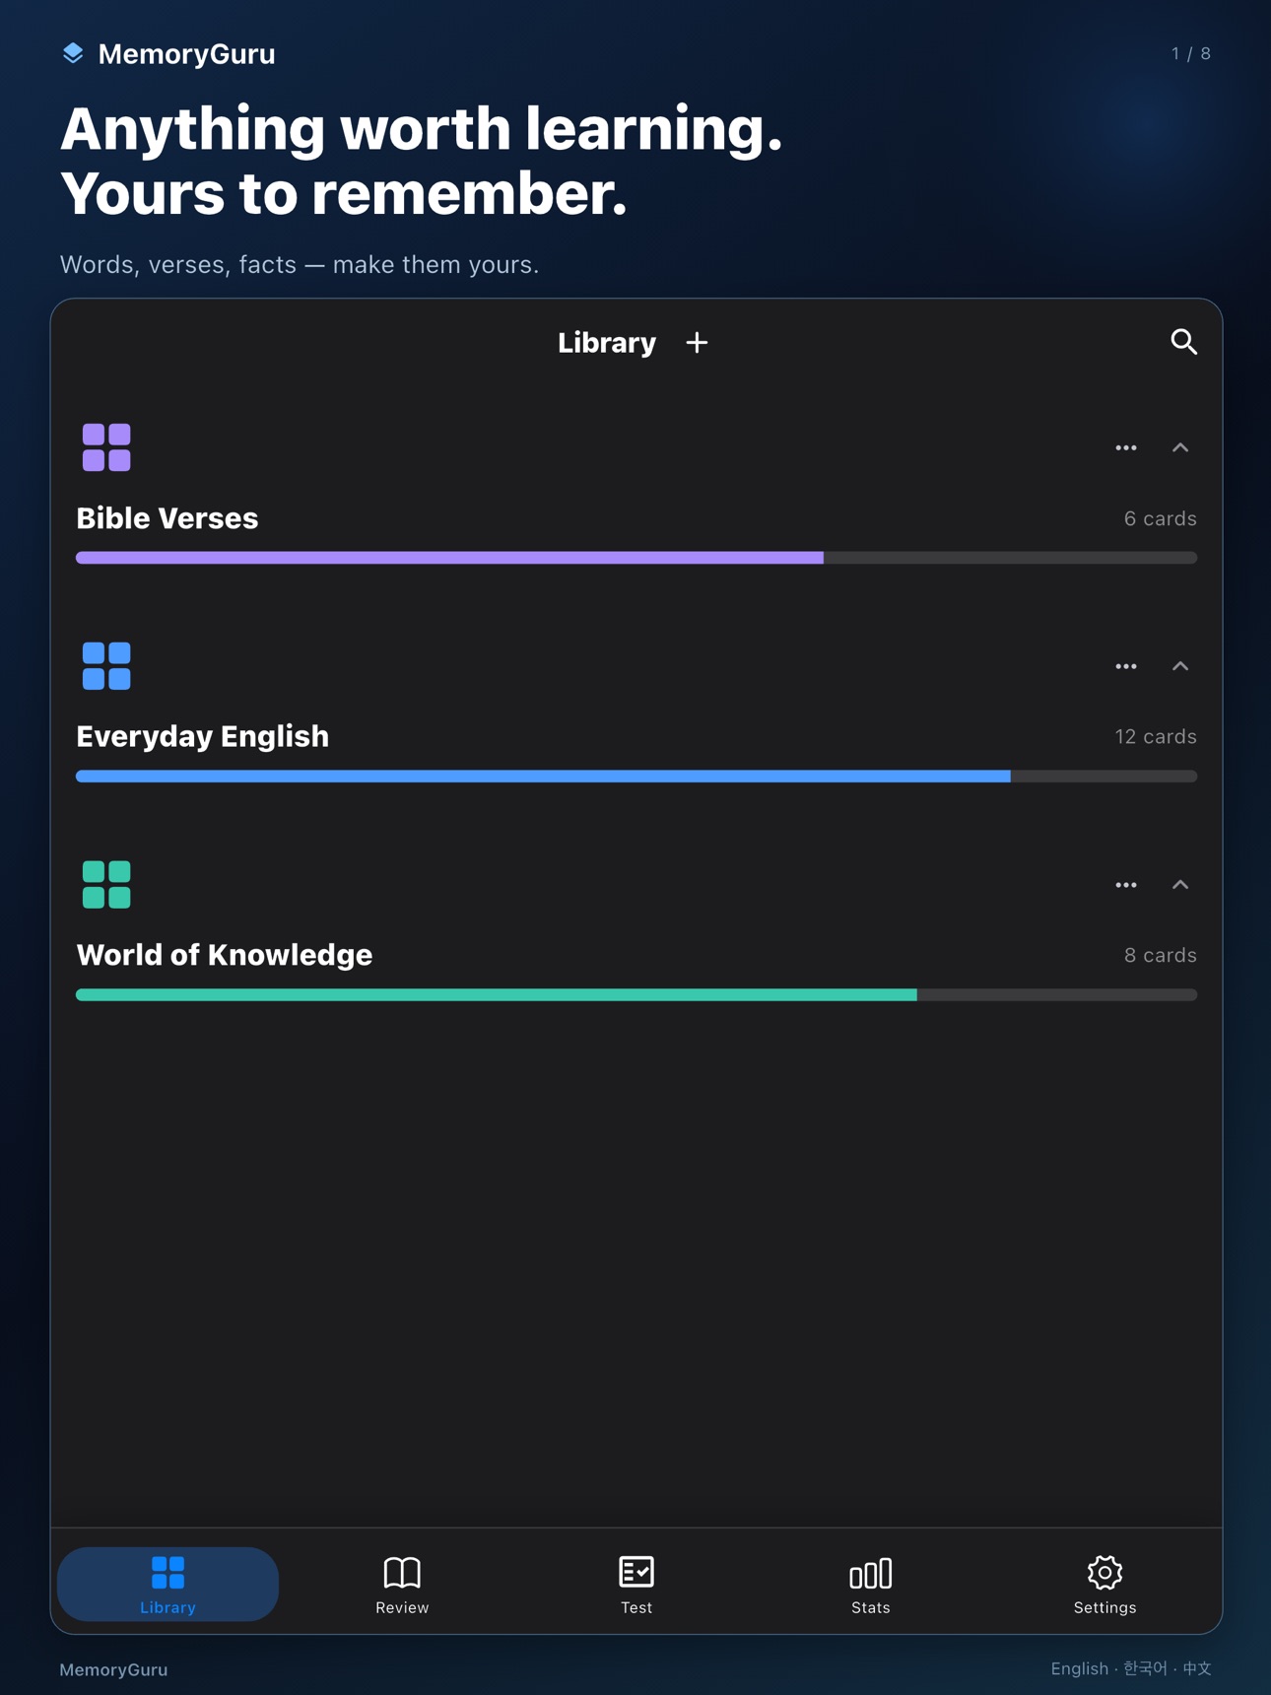Switch language to 한국어 in footer
This screenshot has width=1271, height=1695.
pos(1145,1668)
